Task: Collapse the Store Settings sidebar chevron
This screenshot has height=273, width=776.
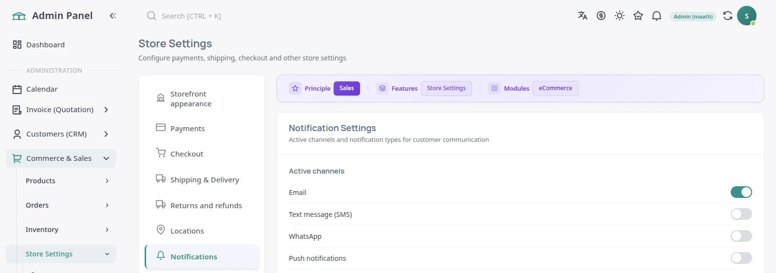Action: tap(107, 254)
